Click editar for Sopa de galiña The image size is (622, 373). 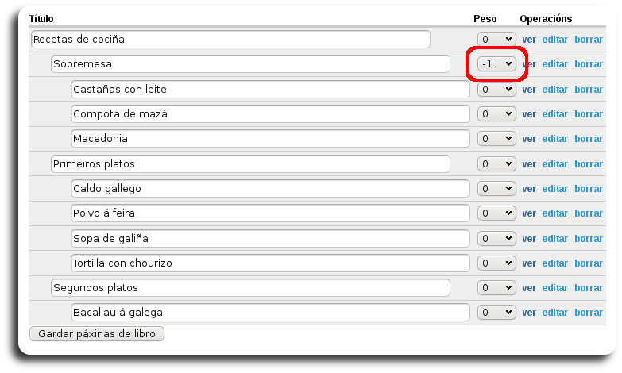(554, 239)
